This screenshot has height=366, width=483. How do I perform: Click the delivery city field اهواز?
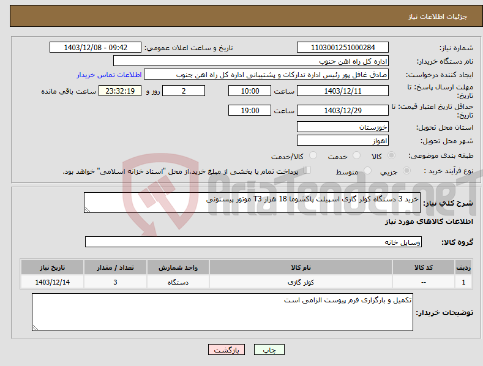pyautogui.click(x=343, y=141)
